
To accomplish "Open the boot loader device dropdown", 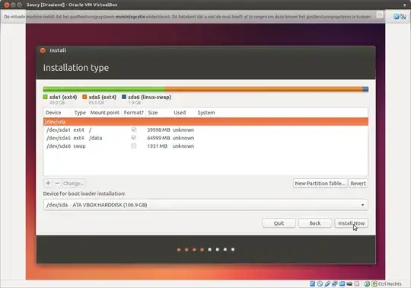I will coord(205,205).
